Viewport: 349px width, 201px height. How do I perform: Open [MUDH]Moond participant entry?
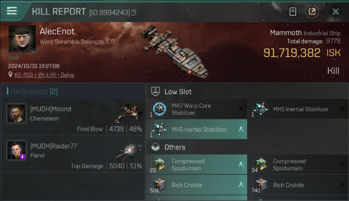point(73,117)
